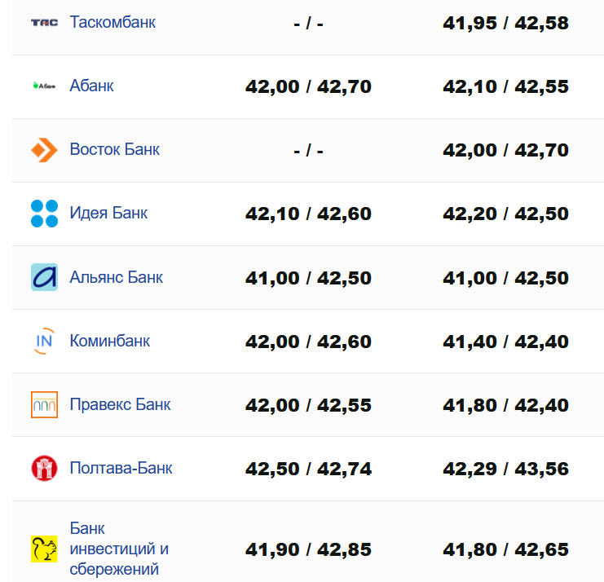604x582 pixels.
Task: Click the green Абанк logo icon
Action: [x=44, y=86]
